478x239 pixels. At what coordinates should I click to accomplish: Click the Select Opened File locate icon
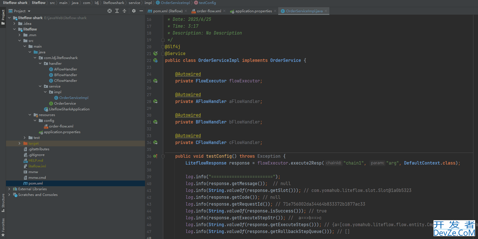click(110, 11)
